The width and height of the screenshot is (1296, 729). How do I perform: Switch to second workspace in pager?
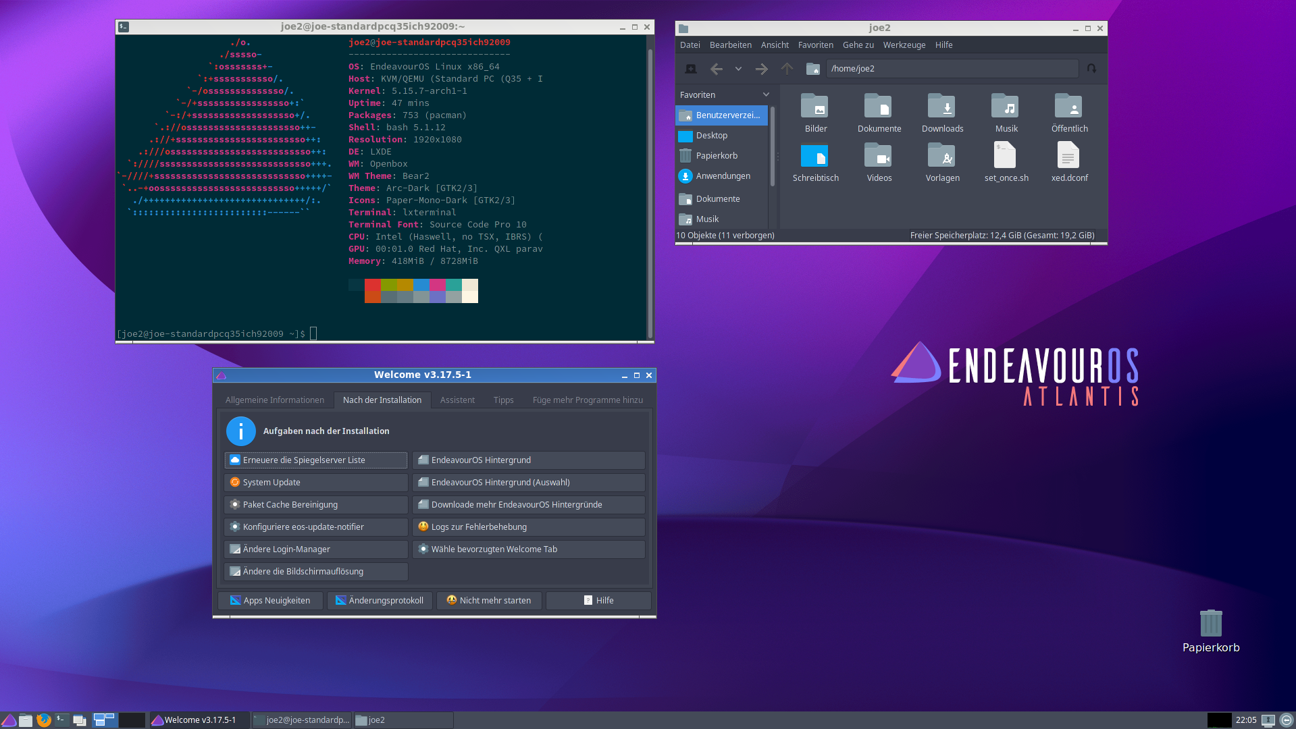(132, 720)
